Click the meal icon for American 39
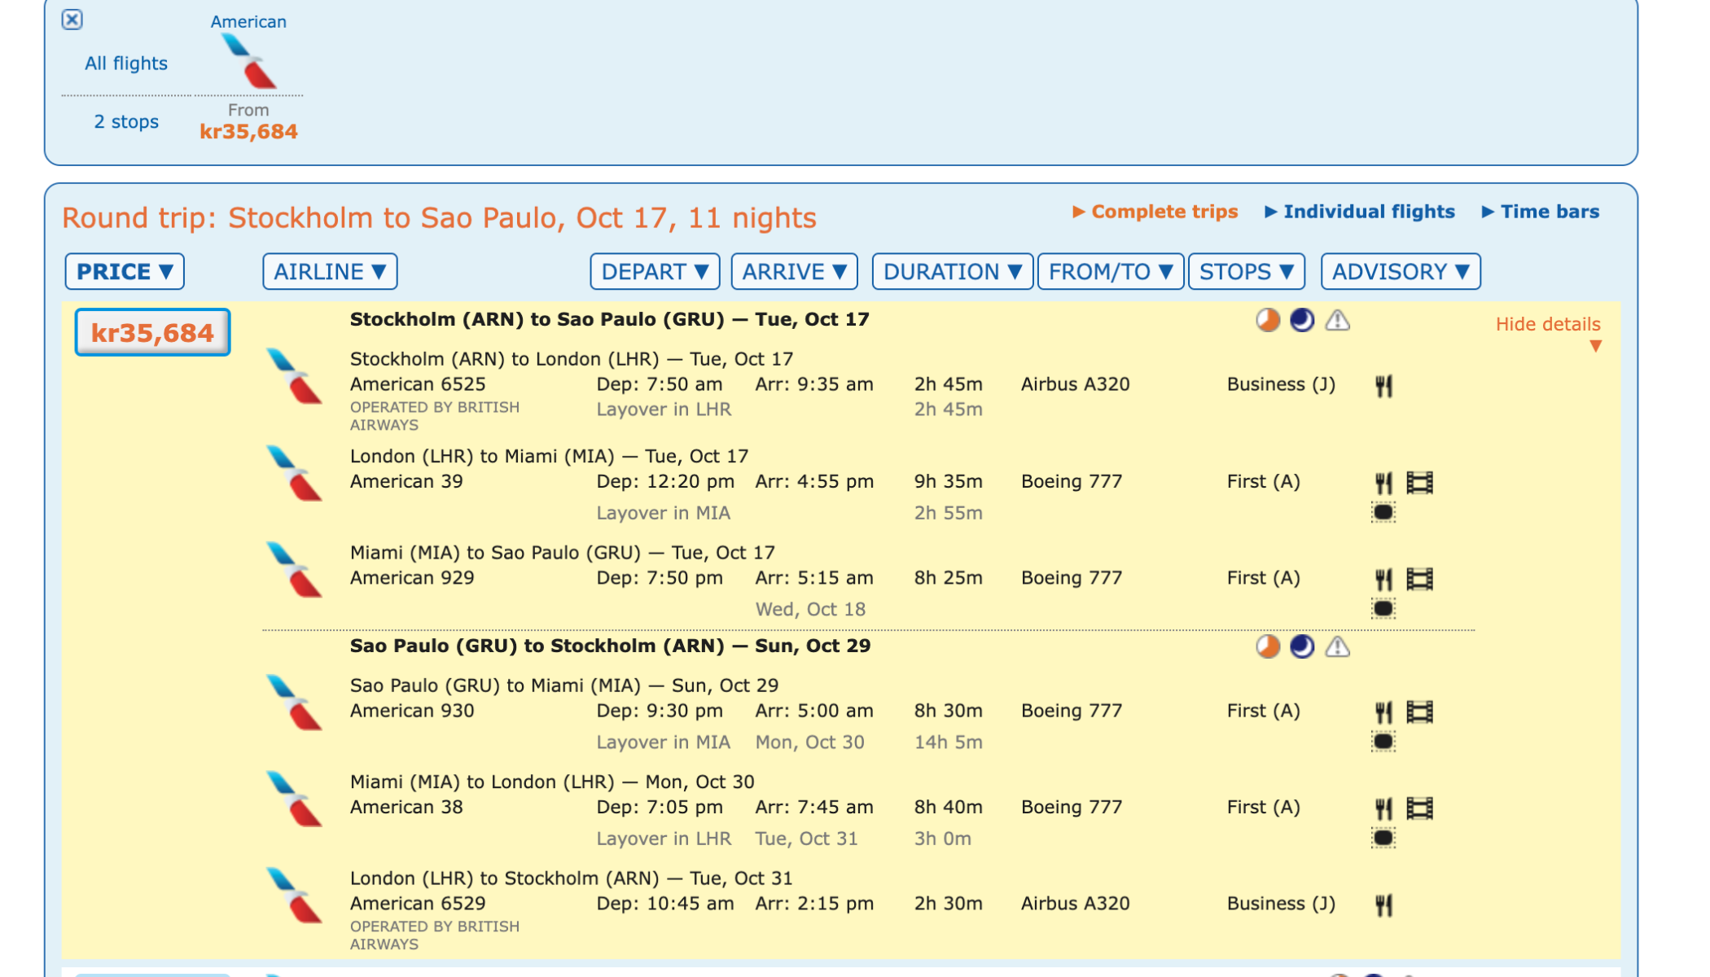 click(x=1383, y=483)
